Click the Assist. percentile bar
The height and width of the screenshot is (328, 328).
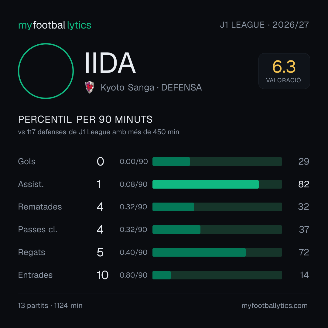(x=217, y=184)
